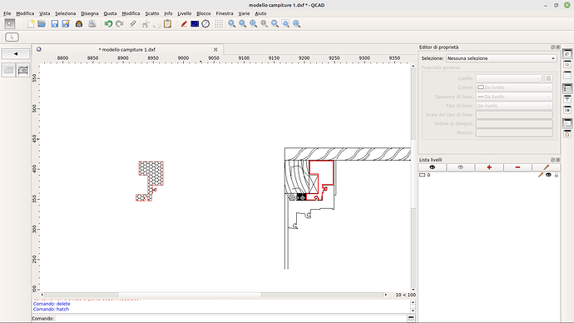Show all layers with the eye button

coord(433,167)
